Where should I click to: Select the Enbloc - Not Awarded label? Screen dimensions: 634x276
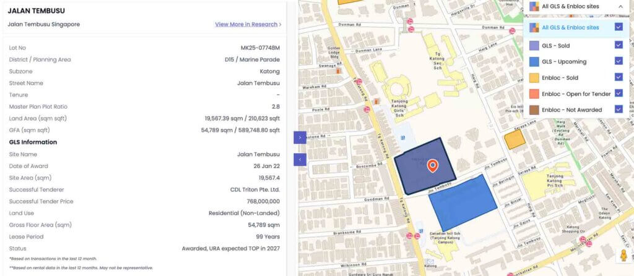point(571,110)
